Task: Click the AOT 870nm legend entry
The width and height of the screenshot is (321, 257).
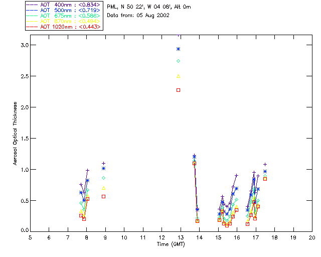Action: click(x=63, y=21)
